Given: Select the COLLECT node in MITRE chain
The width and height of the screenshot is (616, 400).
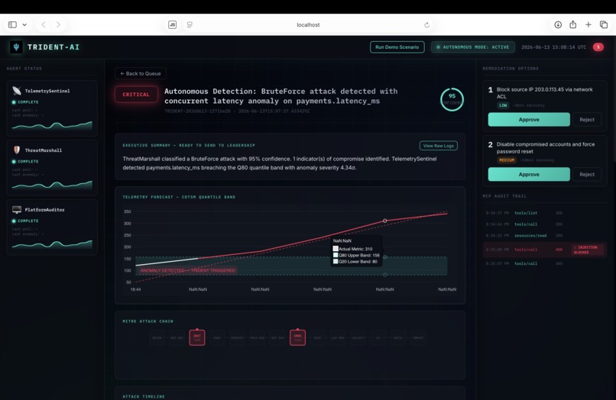Looking at the screenshot, I should point(358,337).
